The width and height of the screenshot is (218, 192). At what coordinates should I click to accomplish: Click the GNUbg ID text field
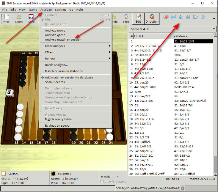point(155,188)
